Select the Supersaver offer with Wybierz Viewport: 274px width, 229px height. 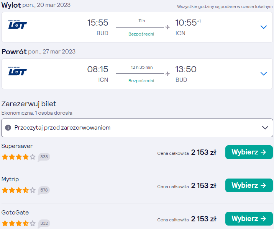249,152
